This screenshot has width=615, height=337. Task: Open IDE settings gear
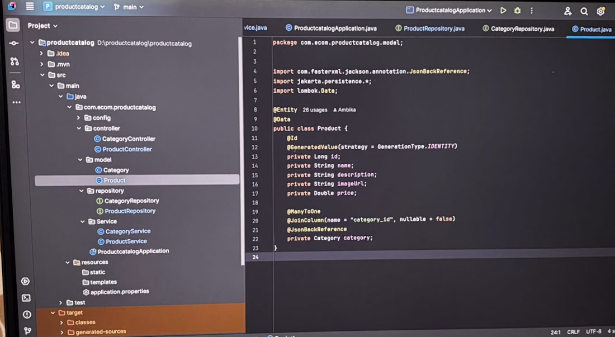point(600,11)
